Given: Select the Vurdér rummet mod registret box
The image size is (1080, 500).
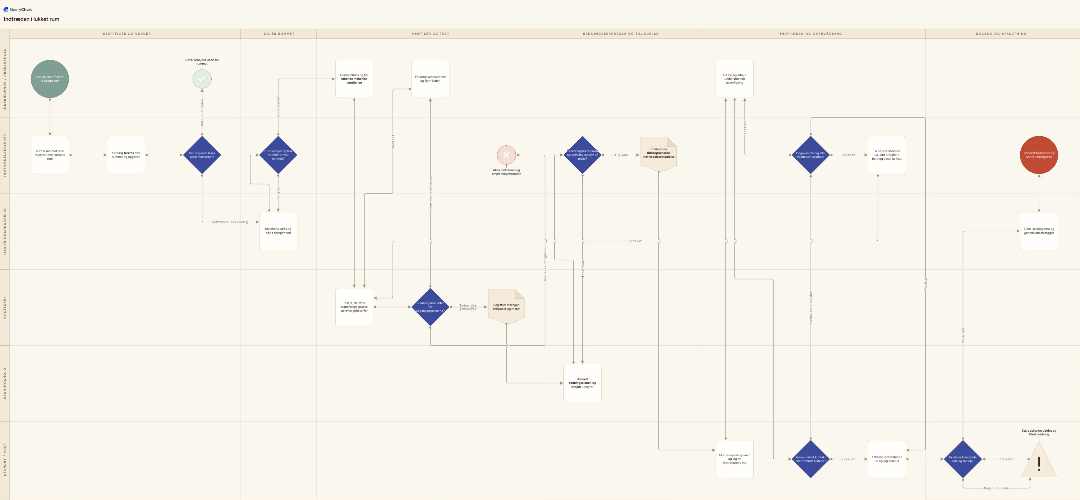Looking at the screenshot, I should (x=50, y=155).
